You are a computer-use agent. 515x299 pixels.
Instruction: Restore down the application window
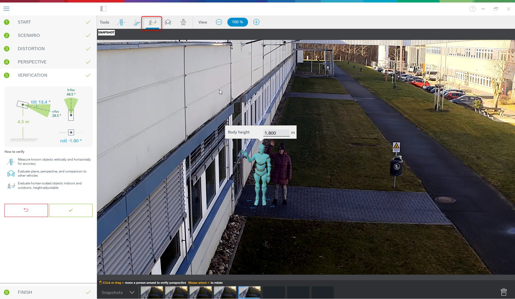point(496,9)
